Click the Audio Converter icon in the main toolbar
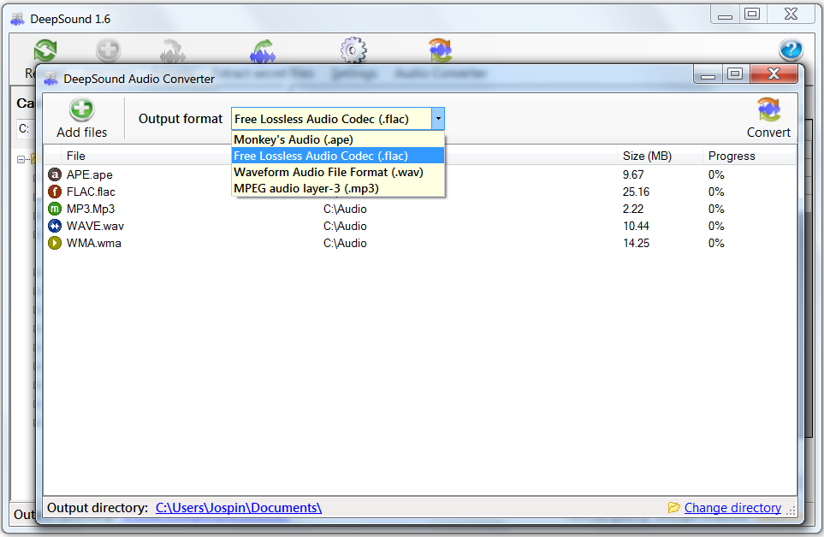Screen dimensions: 824x537 441,50
